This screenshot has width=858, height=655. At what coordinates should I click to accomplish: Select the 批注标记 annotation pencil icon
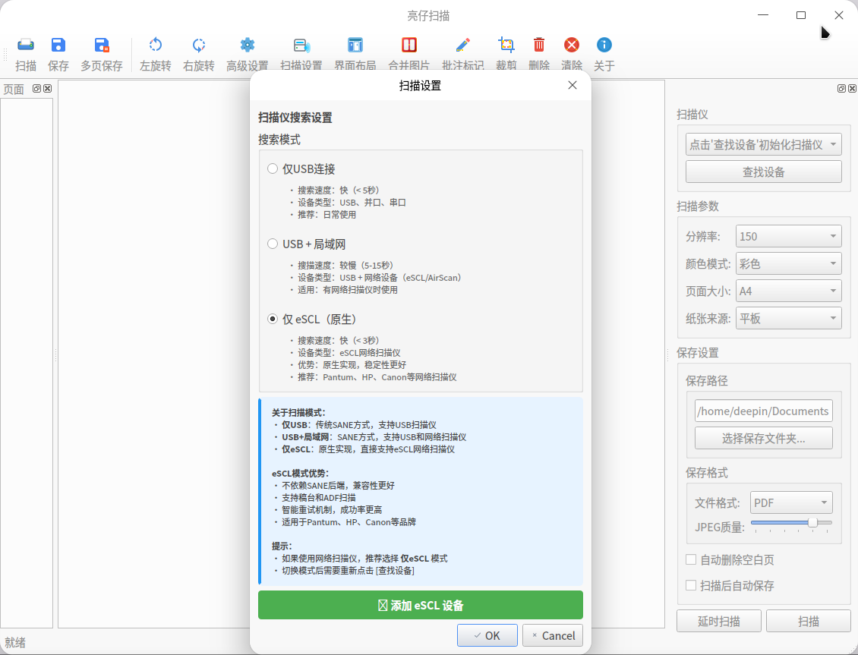(463, 45)
